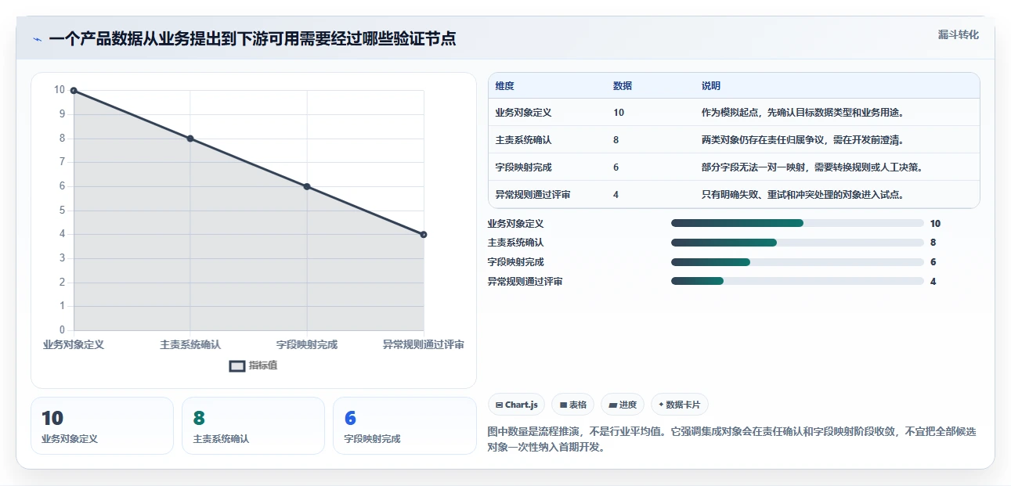Click the 业务对象定义 x-axis label on chart
Image resolution: width=1011 pixels, height=486 pixels.
pos(74,344)
